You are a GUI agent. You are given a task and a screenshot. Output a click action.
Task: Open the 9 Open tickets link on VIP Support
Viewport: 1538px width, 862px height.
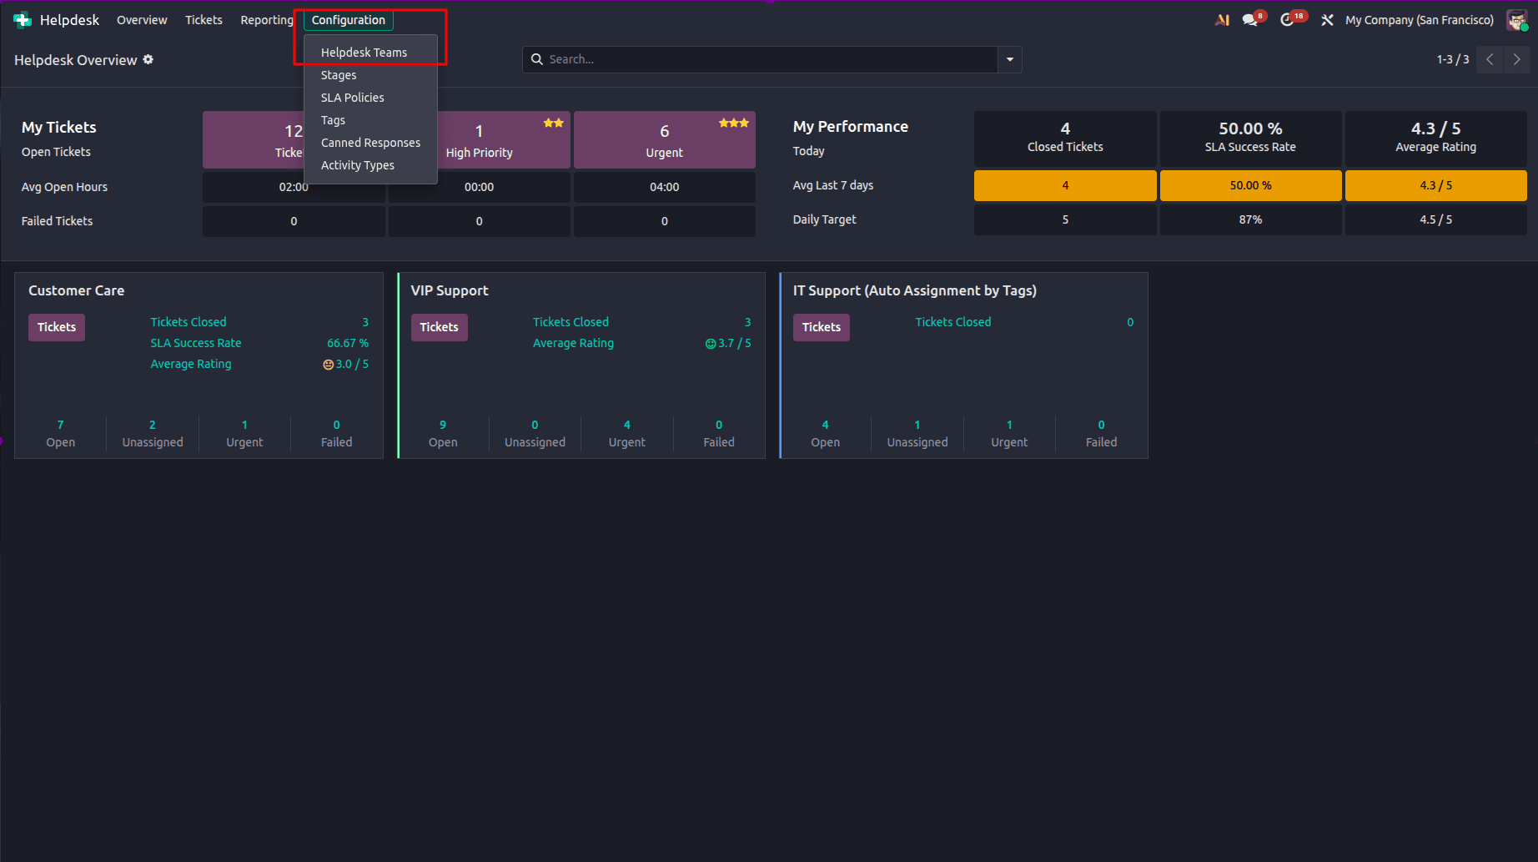pyautogui.click(x=443, y=433)
